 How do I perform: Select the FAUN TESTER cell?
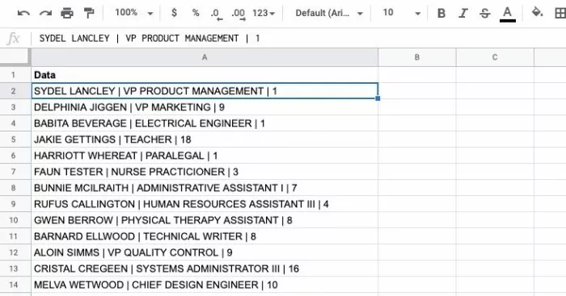(205, 172)
